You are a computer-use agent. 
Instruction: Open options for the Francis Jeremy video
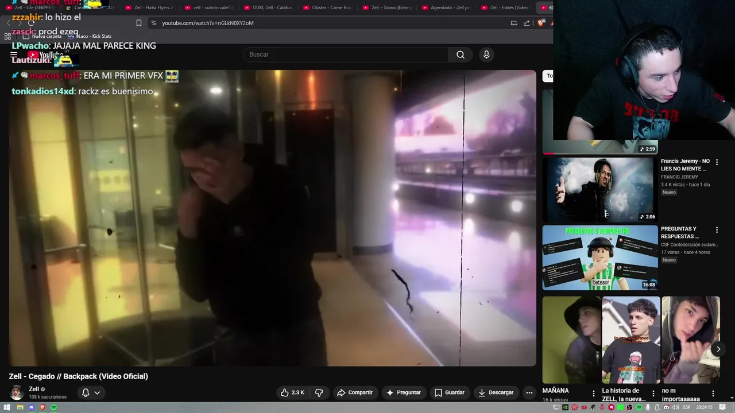717,162
